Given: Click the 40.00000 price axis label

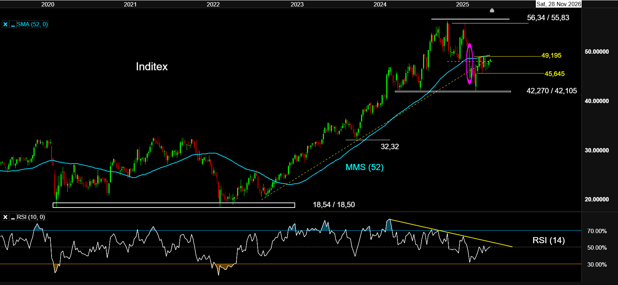Looking at the screenshot, I should click(597, 101).
